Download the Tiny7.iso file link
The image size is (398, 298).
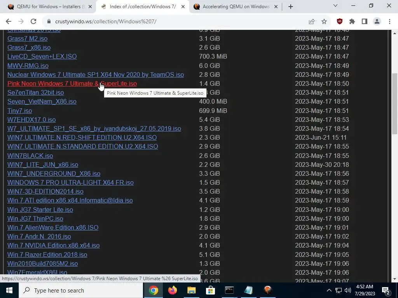[x=20, y=111]
